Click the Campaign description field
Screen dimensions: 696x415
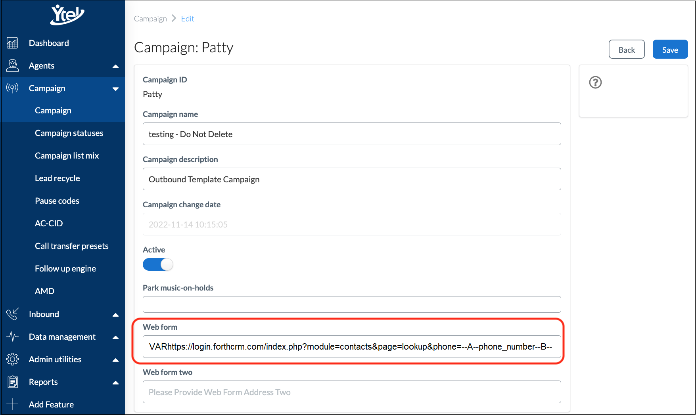pos(352,179)
